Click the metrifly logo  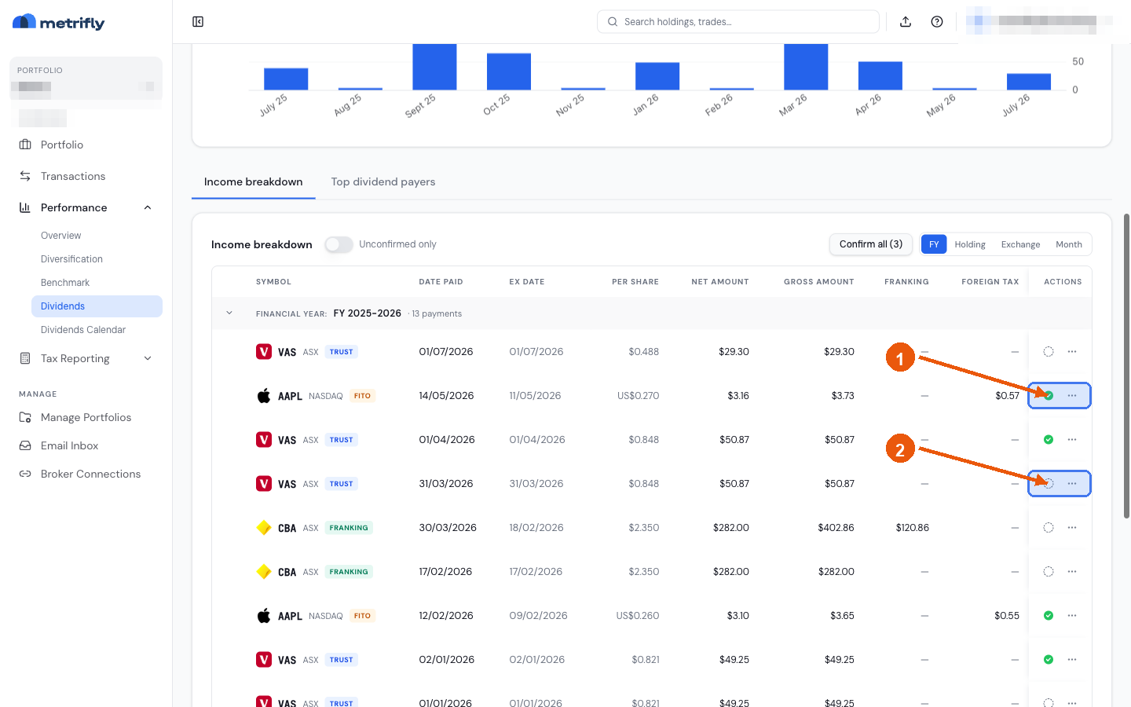coord(59,22)
